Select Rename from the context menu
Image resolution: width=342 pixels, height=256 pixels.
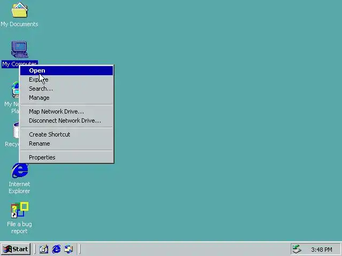pos(67,143)
